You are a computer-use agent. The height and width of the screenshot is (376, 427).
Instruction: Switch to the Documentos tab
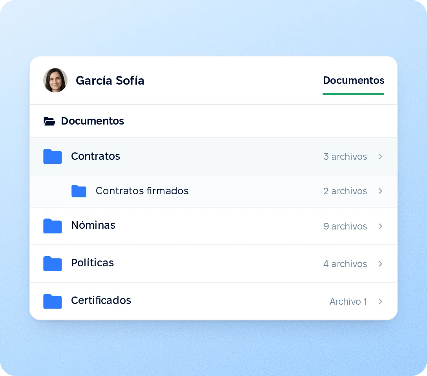coord(354,80)
